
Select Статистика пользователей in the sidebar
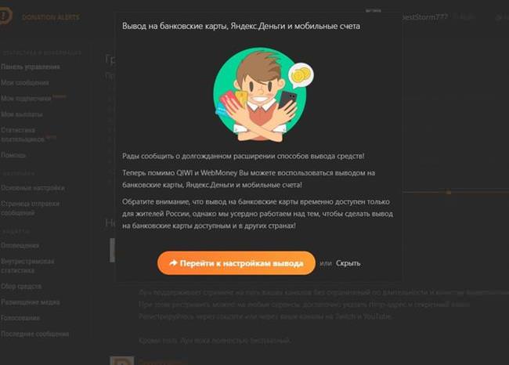[23, 135]
